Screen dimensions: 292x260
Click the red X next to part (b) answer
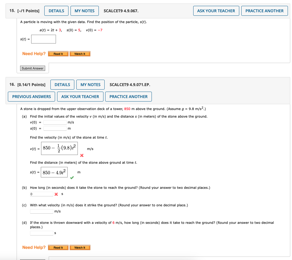point(56,193)
